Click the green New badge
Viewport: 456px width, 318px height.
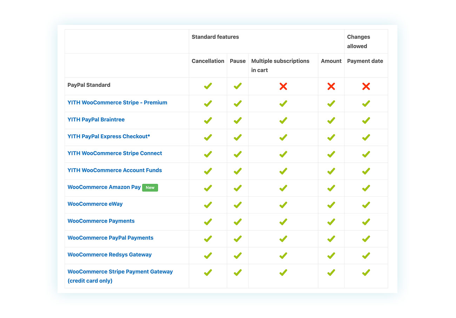pos(150,188)
